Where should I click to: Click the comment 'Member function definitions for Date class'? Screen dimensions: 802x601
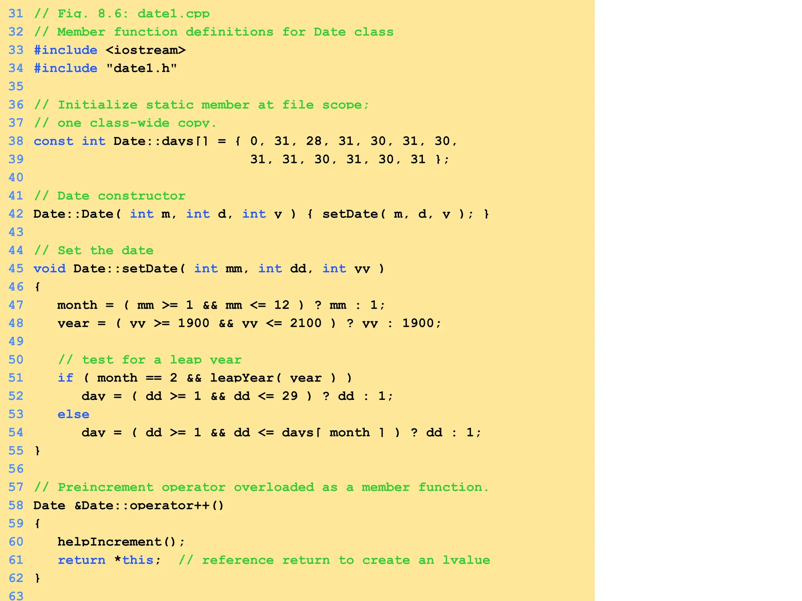pos(225,32)
